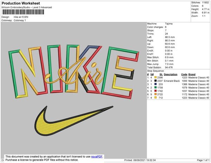Image resolution: width=211 pixels, height=163 pixels.
Task: Click the 'Left:' label
Action: coord(149,37)
